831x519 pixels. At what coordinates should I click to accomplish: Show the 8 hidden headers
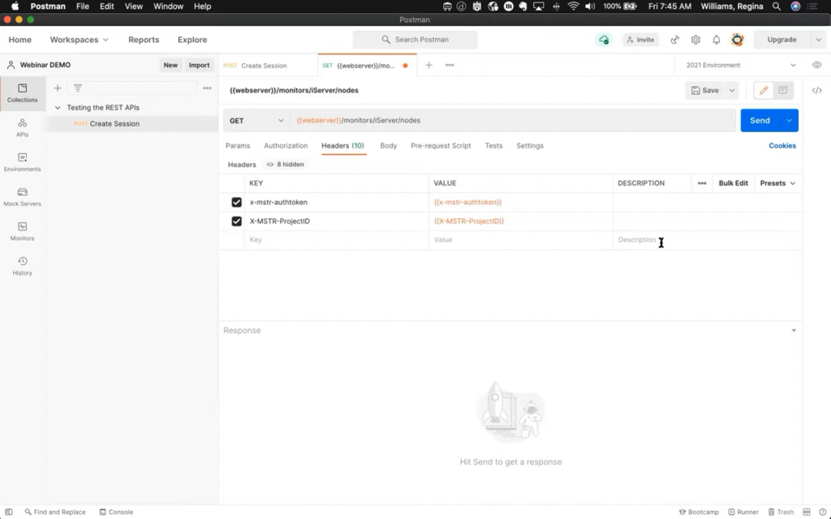tap(286, 165)
